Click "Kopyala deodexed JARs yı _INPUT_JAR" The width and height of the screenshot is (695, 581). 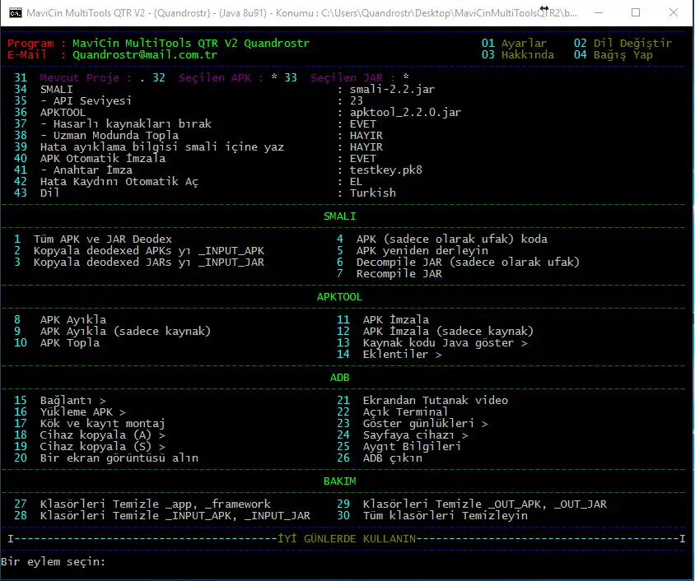click(149, 263)
